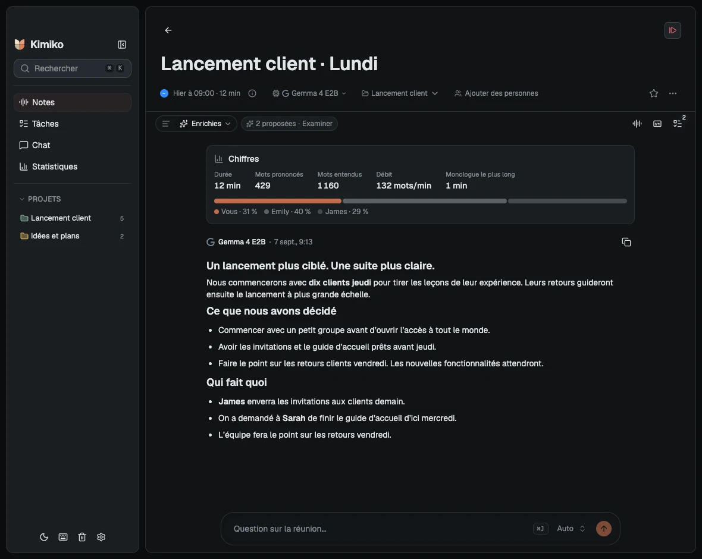The height and width of the screenshot is (559, 702).
Task: Click the Chiffres bar chart icon
Action: click(x=218, y=159)
